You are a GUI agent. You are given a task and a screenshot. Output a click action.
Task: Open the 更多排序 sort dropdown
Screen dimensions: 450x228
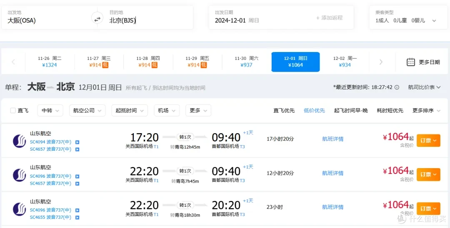[x=427, y=111]
